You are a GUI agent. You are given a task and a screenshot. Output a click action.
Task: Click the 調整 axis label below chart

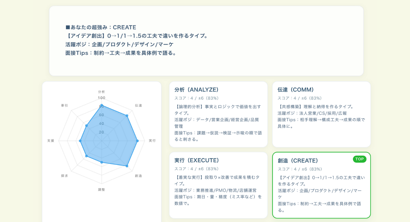pos(102,190)
